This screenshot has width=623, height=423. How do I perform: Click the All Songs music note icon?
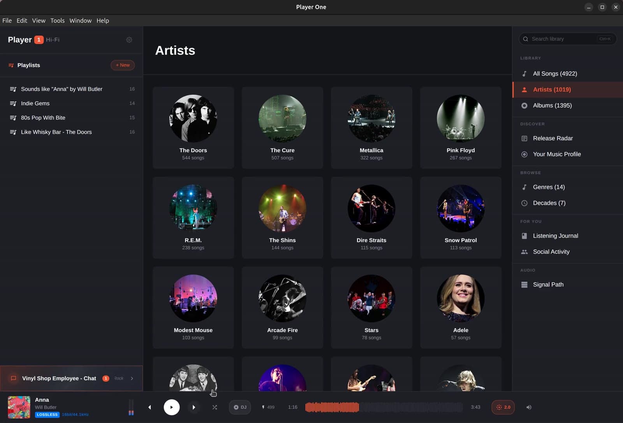tap(524, 74)
